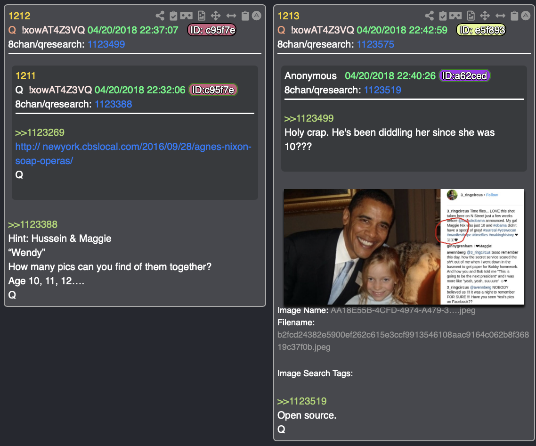Click the circled A icon on post 1213

point(526,16)
